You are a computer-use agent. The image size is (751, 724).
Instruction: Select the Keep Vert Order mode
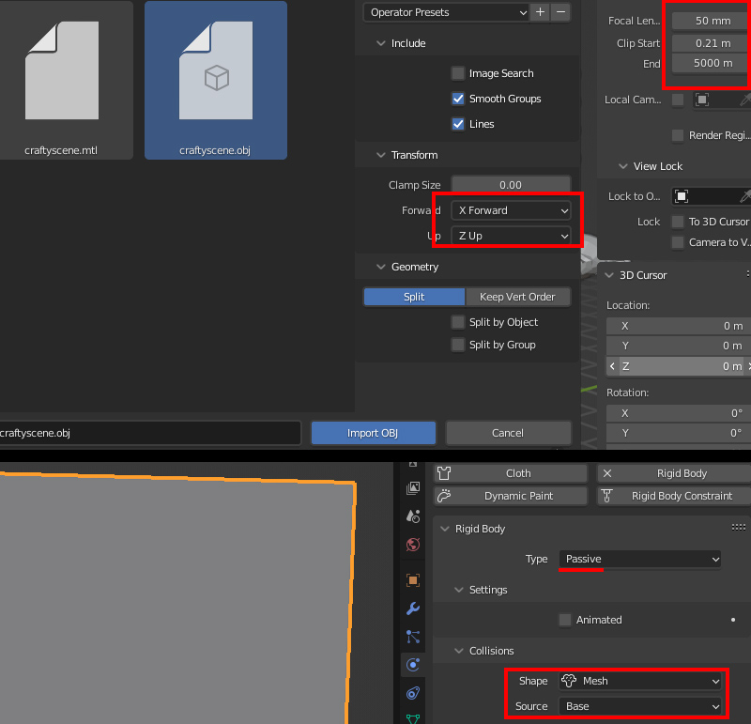(518, 297)
